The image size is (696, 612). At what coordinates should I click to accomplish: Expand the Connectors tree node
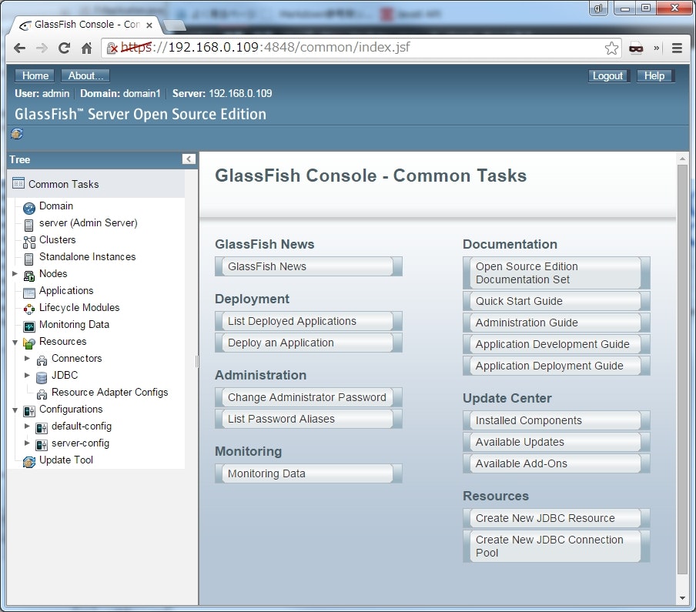point(27,358)
